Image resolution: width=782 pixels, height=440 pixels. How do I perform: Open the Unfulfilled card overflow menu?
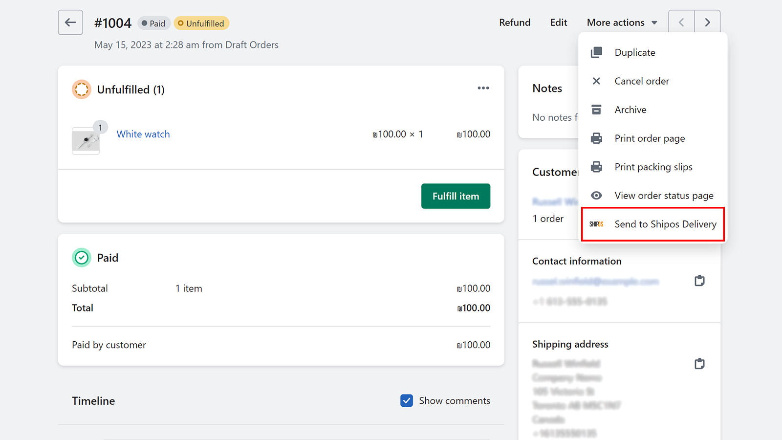[483, 88]
